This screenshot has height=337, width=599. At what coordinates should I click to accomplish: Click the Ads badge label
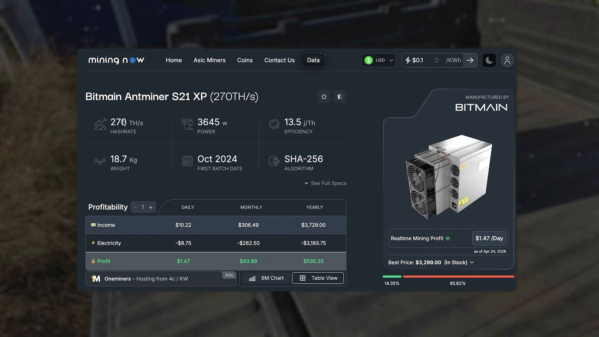(229, 275)
